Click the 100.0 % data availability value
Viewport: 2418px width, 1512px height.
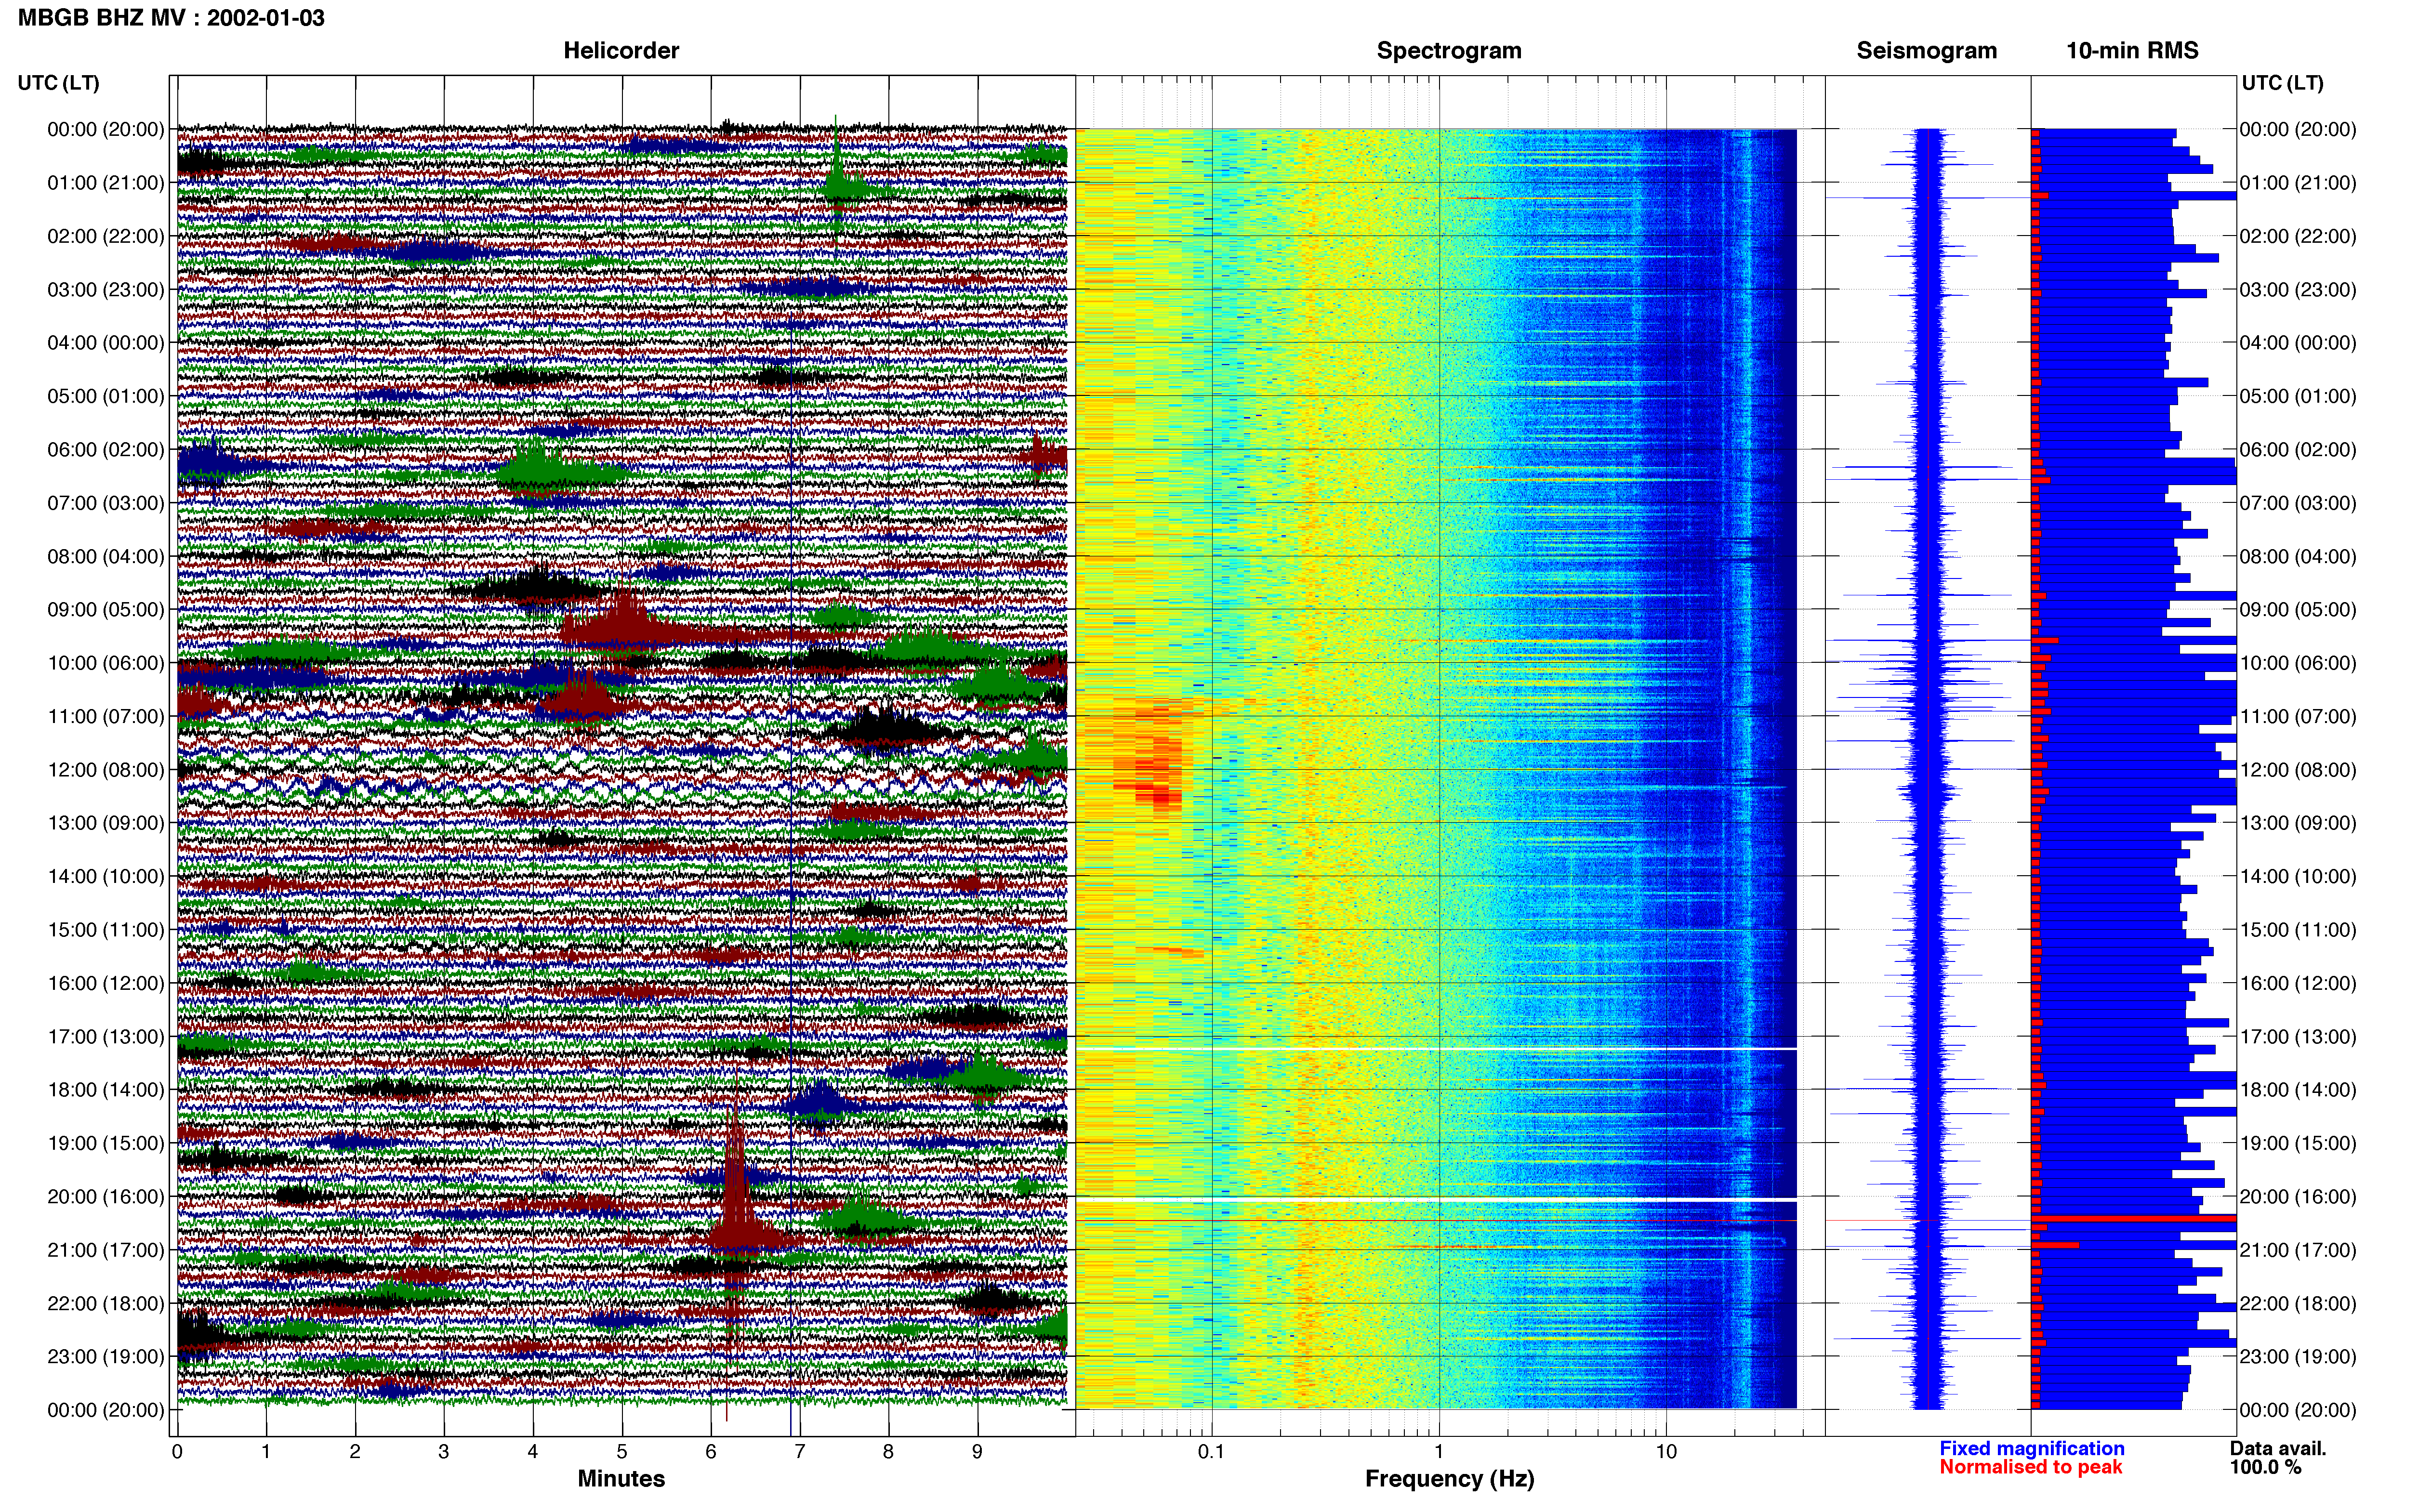2265,1467
